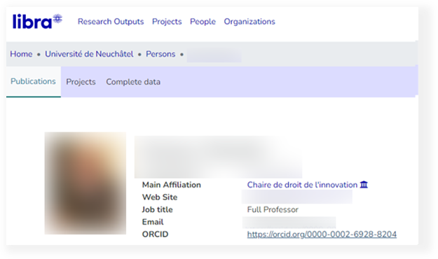This screenshot has height=259, width=438.
Task: Open Université de Neuchâtel breadcrumb
Action: (89, 54)
